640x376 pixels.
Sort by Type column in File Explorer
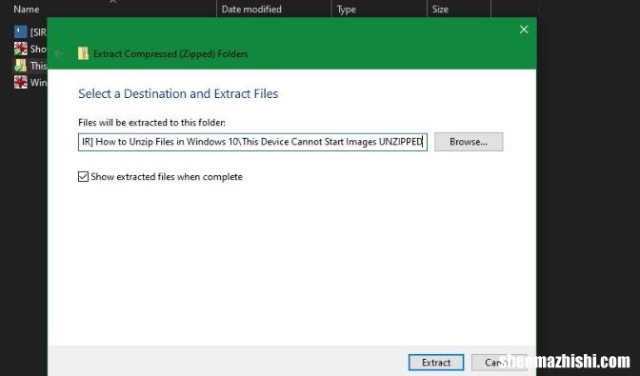[x=346, y=9]
